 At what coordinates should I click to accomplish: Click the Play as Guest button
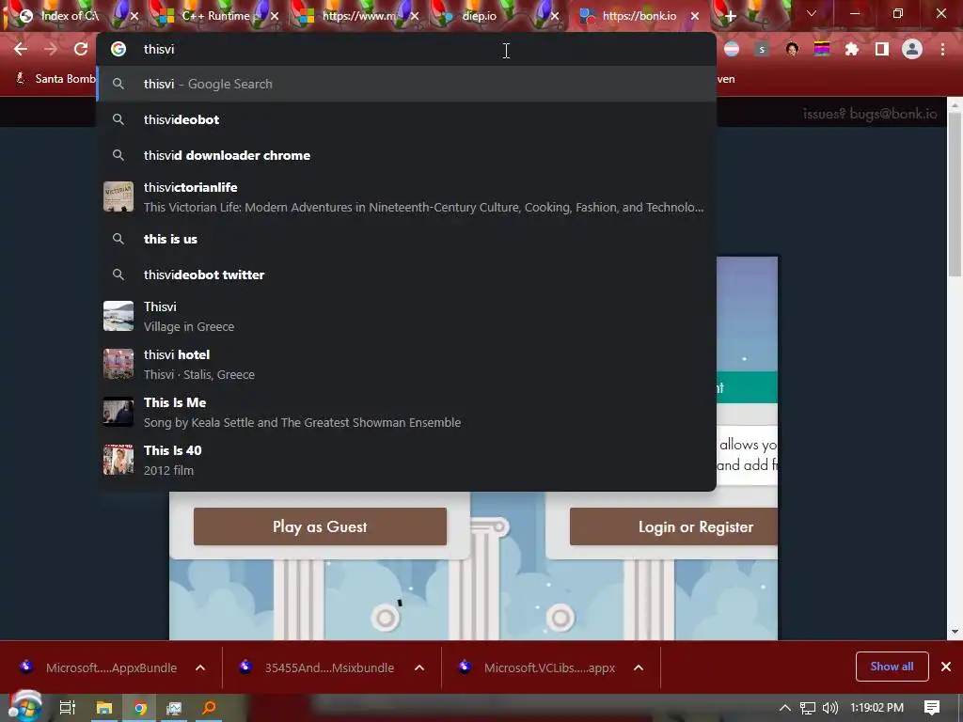pyautogui.click(x=320, y=526)
